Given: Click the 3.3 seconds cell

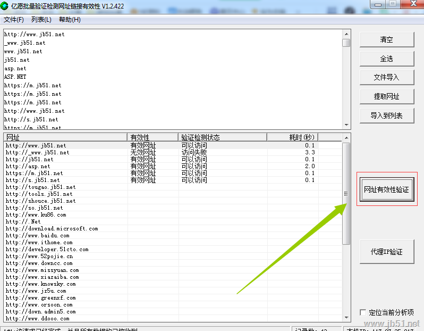Looking at the screenshot, I should coord(310,153).
